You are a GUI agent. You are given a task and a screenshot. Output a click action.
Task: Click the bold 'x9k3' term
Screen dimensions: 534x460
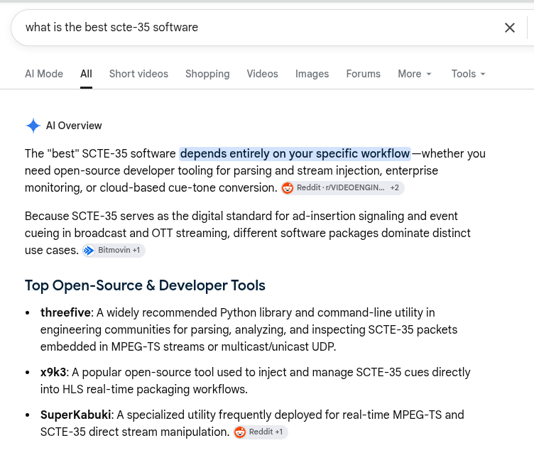(x=53, y=372)
